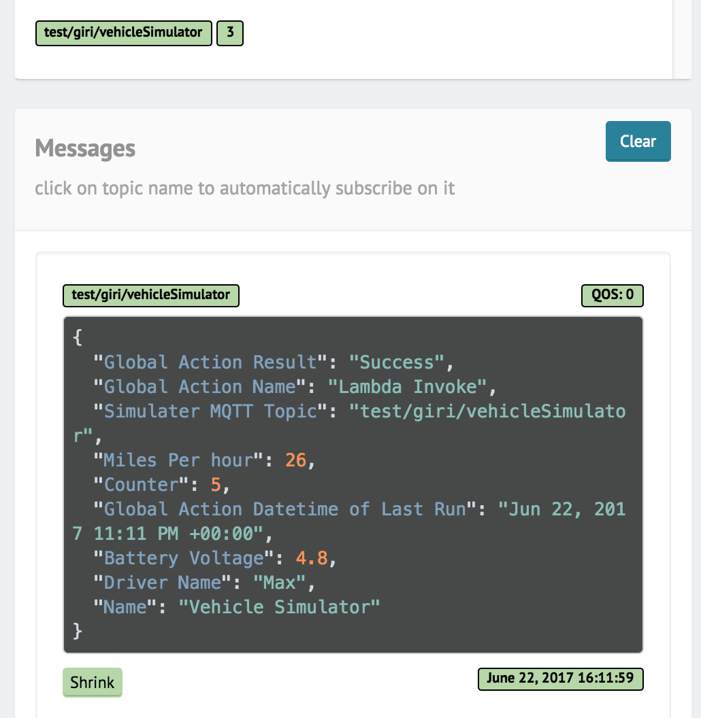This screenshot has height=718, width=701.
Task: Click the "Lambda Invoke" value in the JSON
Action: coord(407,387)
